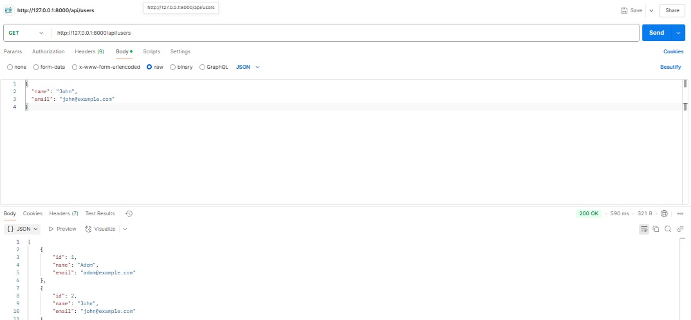Open the request Headers (9) tab

[x=89, y=51]
